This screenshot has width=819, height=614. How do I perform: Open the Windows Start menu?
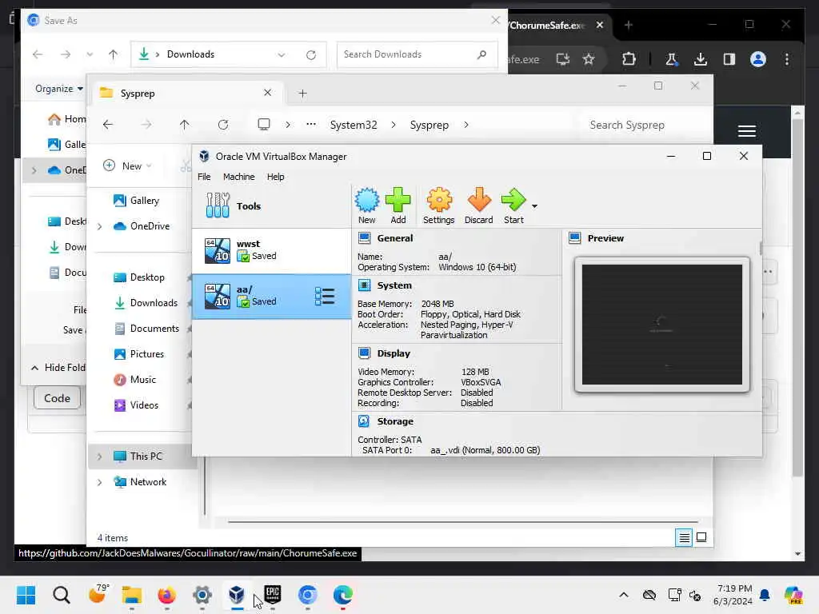[x=26, y=595]
